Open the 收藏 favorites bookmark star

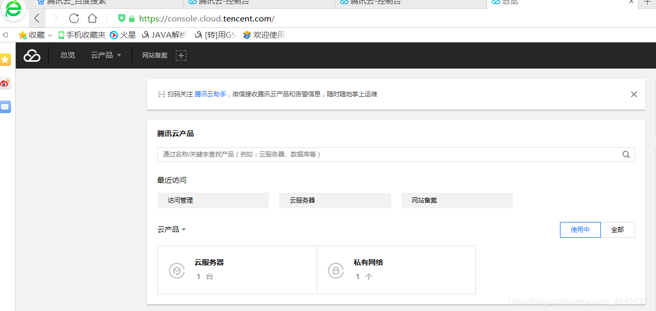(x=23, y=35)
